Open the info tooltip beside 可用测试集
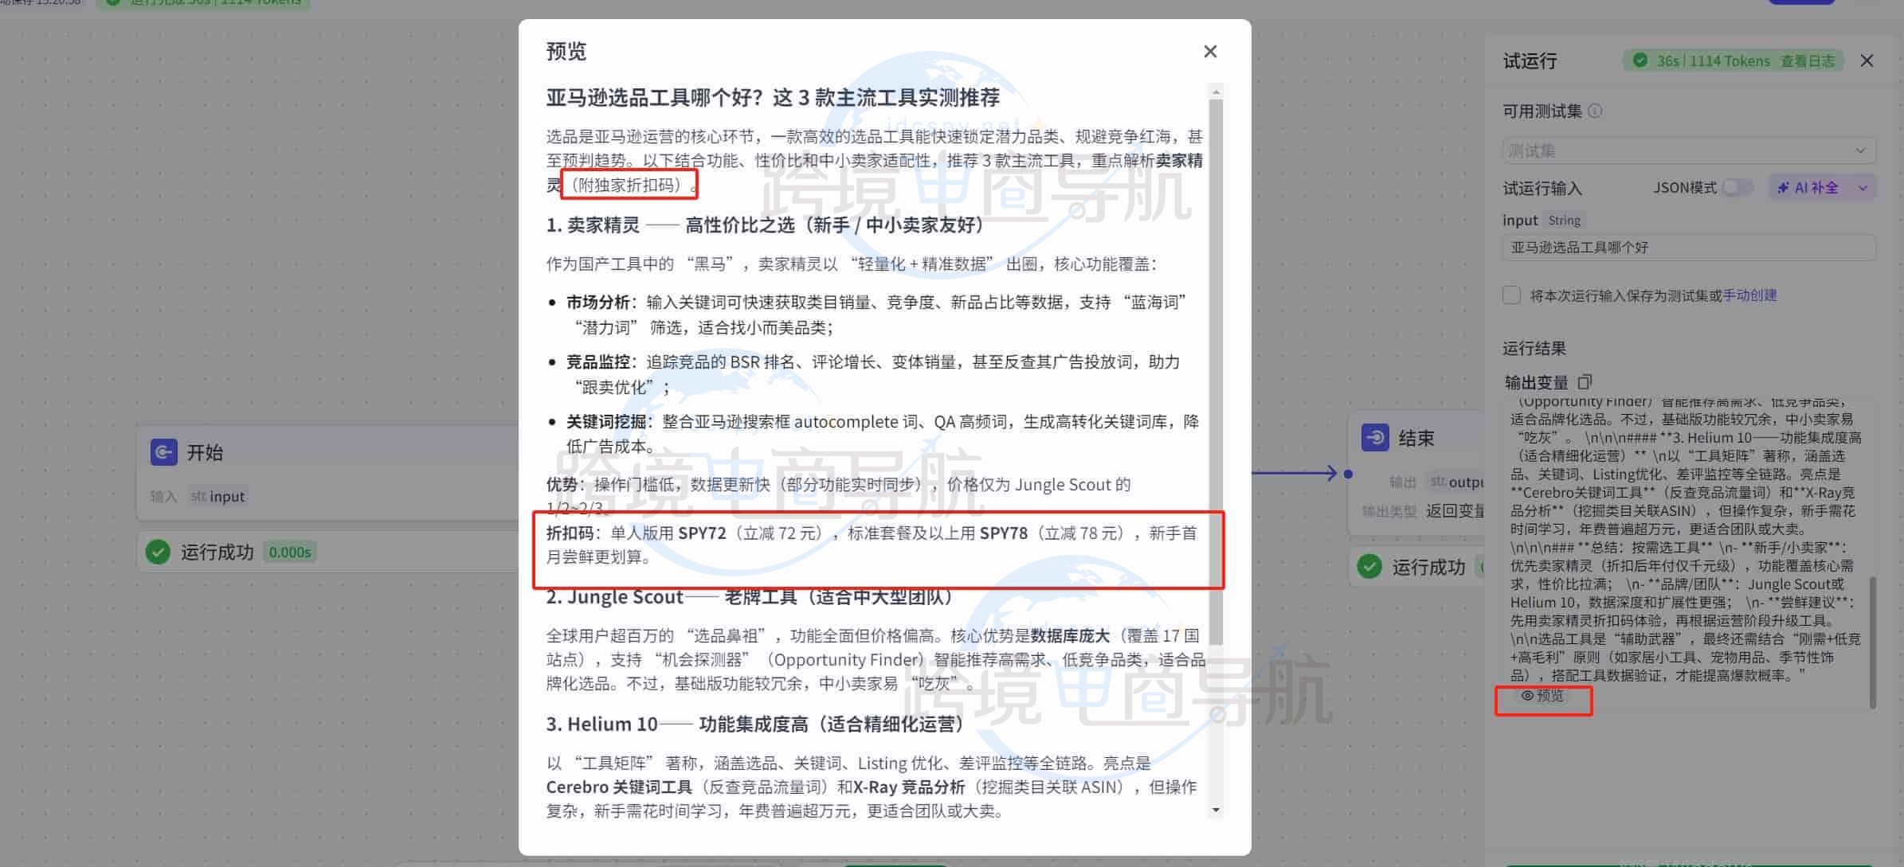This screenshot has height=867, width=1904. click(x=1594, y=112)
